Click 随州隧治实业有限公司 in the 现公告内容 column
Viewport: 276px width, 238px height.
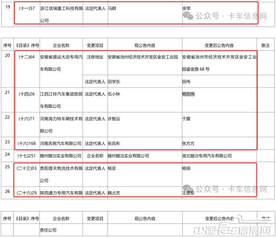pyautogui.click(x=128, y=156)
